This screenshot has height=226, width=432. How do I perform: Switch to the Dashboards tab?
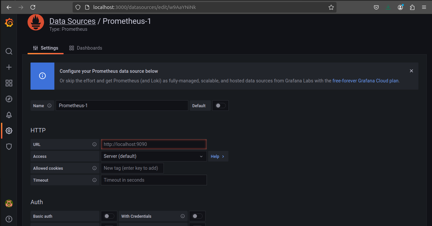coord(86,48)
